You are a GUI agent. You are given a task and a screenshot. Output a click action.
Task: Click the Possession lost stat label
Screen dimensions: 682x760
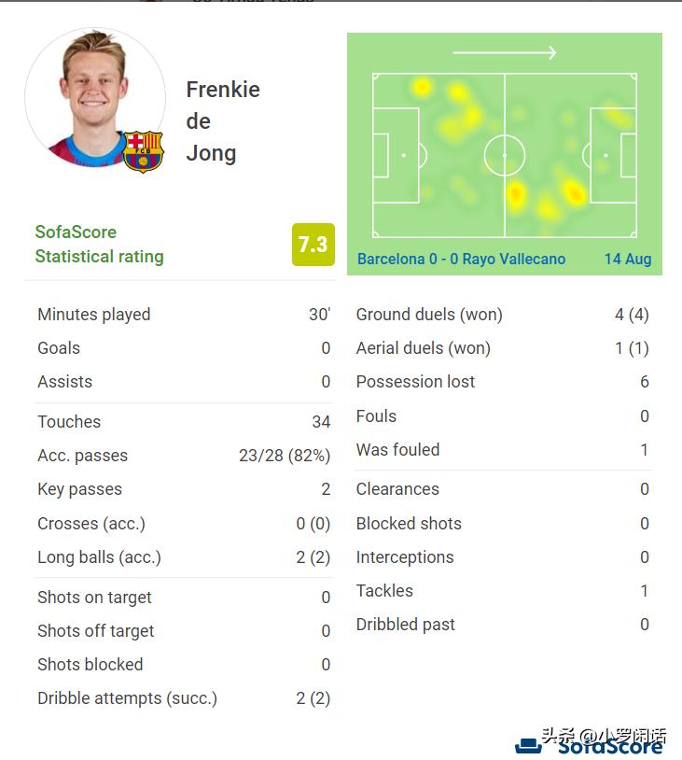click(x=415, y=382)
